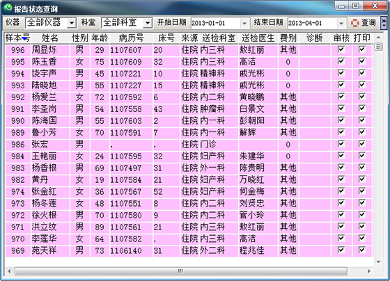390x281 pixels.
Task: Open the 开始日期 date picker dropdown
Action: [x=244, y=23]
